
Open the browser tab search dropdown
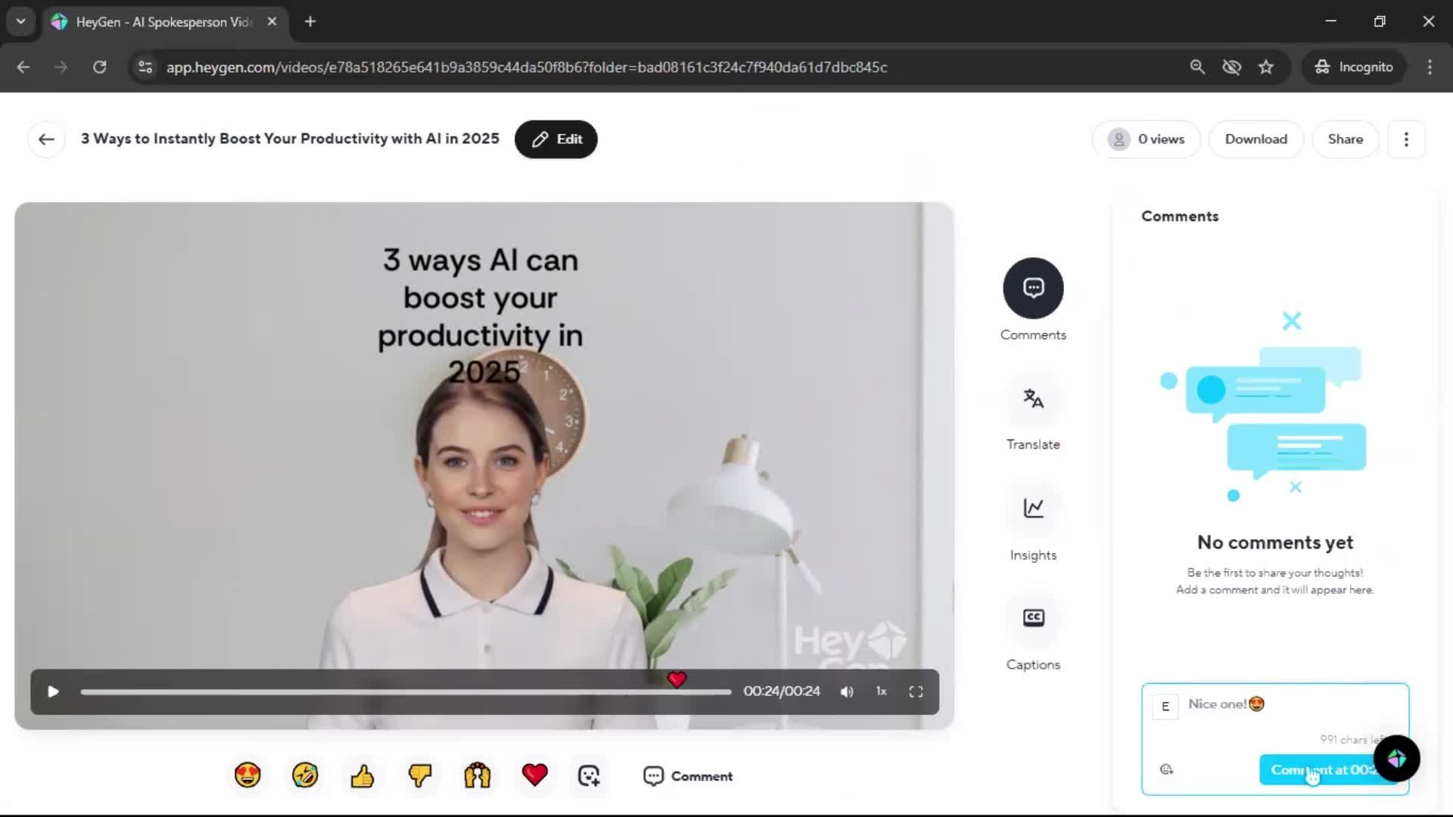pos(21,21)
